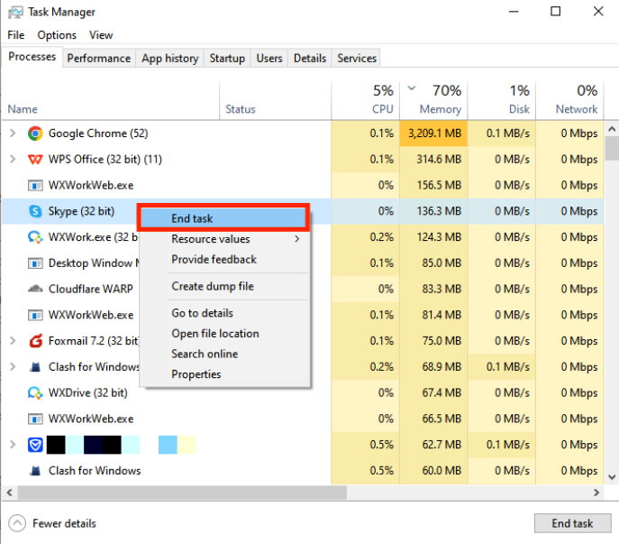
Task: Click the horizontal scrollbar at bottom
Action: (x=270, y=493)
